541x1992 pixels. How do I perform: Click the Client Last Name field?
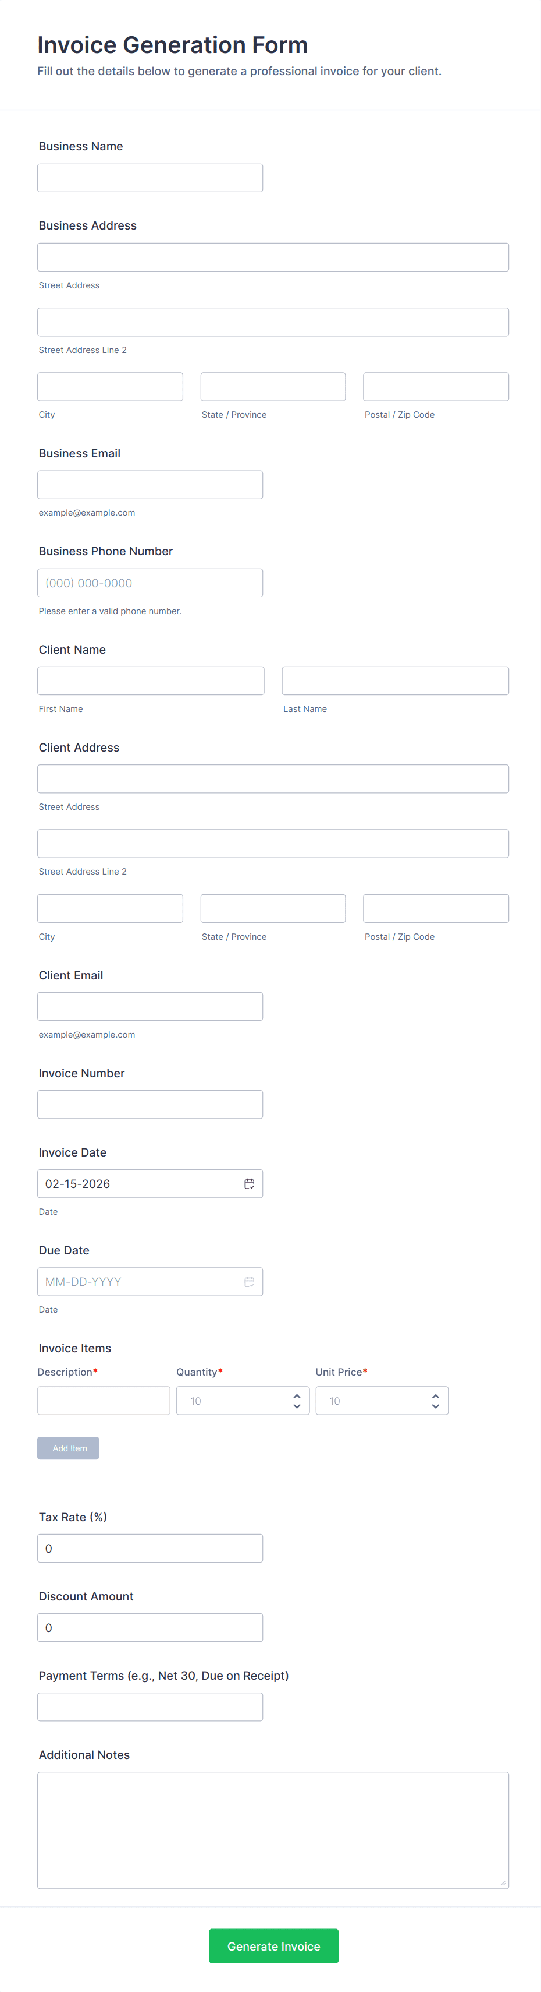click(x=395, y=681)
